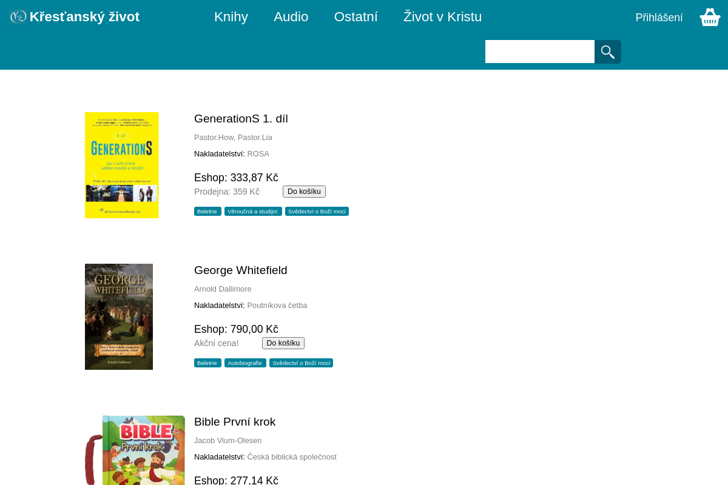The image size is (728, 485).
Task: Open the Bible První krok cover image
Action: click(x=135, y=450)
